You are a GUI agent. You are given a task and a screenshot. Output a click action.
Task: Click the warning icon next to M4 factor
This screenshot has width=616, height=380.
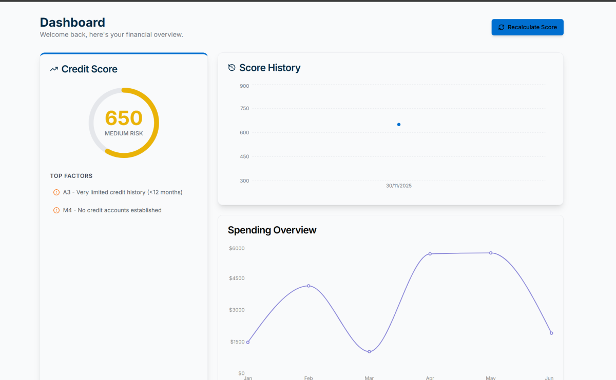coord(56,210)
